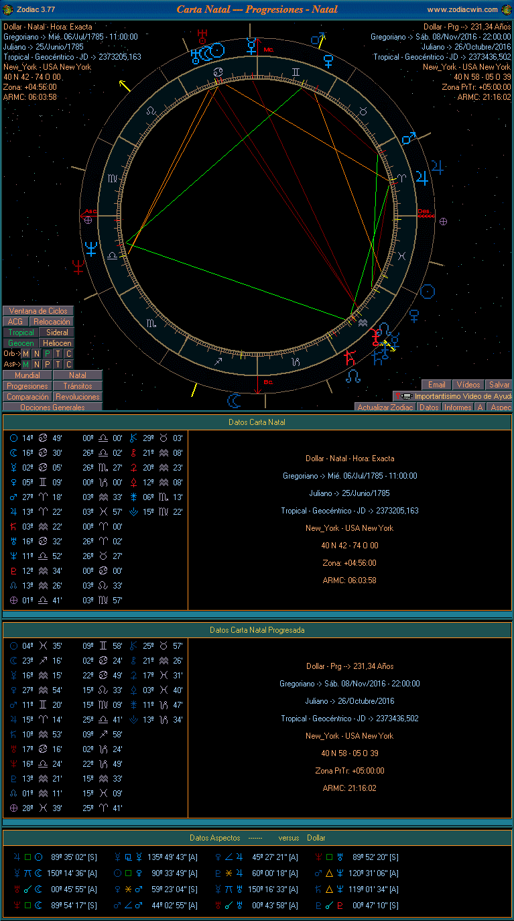Click the Email button
This screenshot has width=514, height=921.
pos(437,385)
